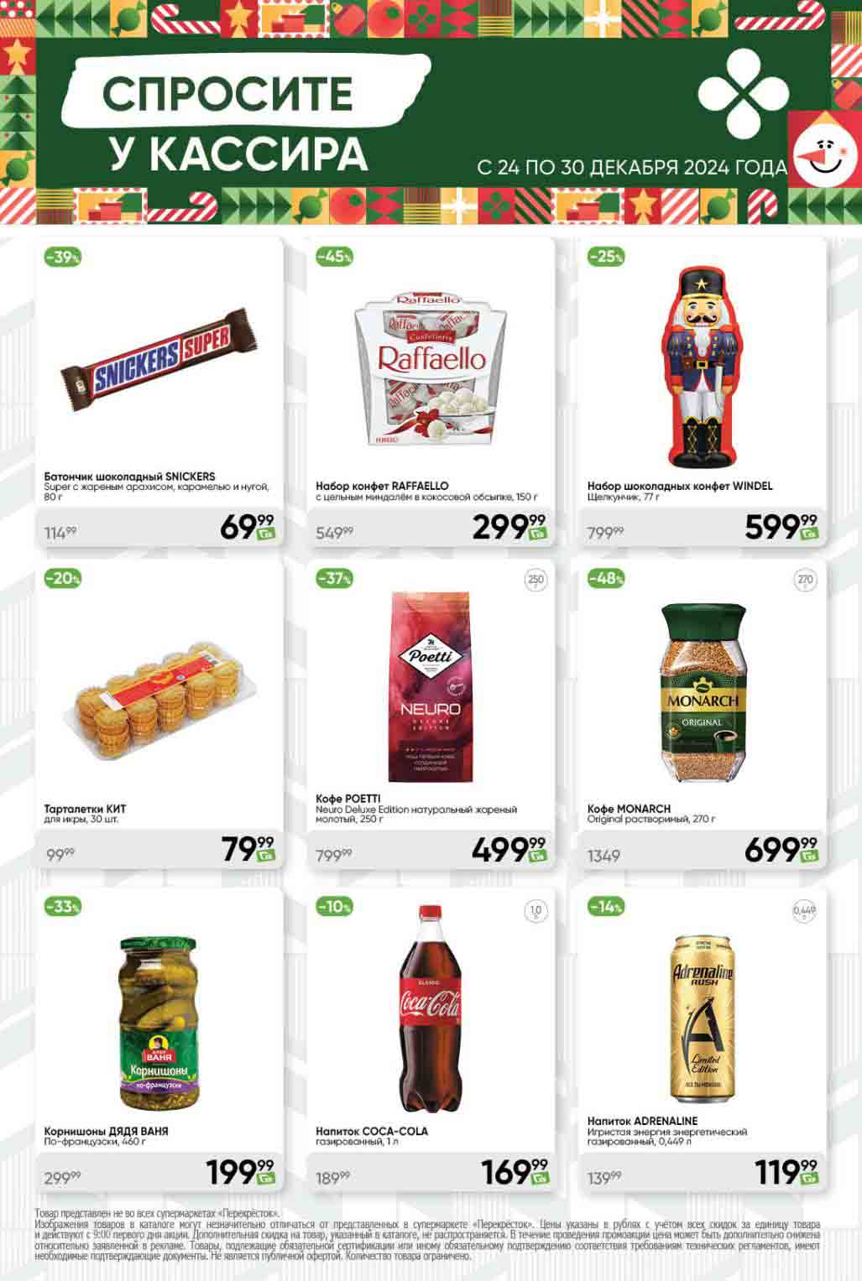This screenshot has width=862, height=1281.
Task: Click the Perekrestok clover logo
Action: [x=744, y=94]
